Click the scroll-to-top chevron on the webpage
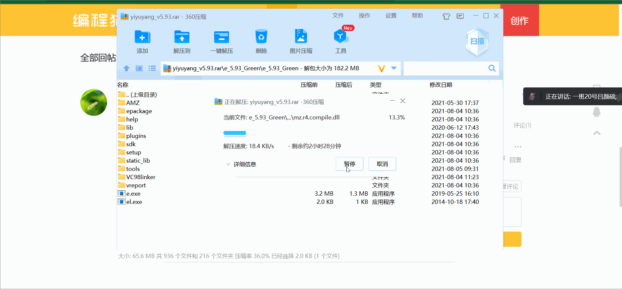 [597, 133]
